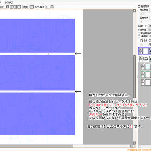Open the 画材効果 effect dropdown
Viewport: 151px width, 151px height.
point(150,18)
